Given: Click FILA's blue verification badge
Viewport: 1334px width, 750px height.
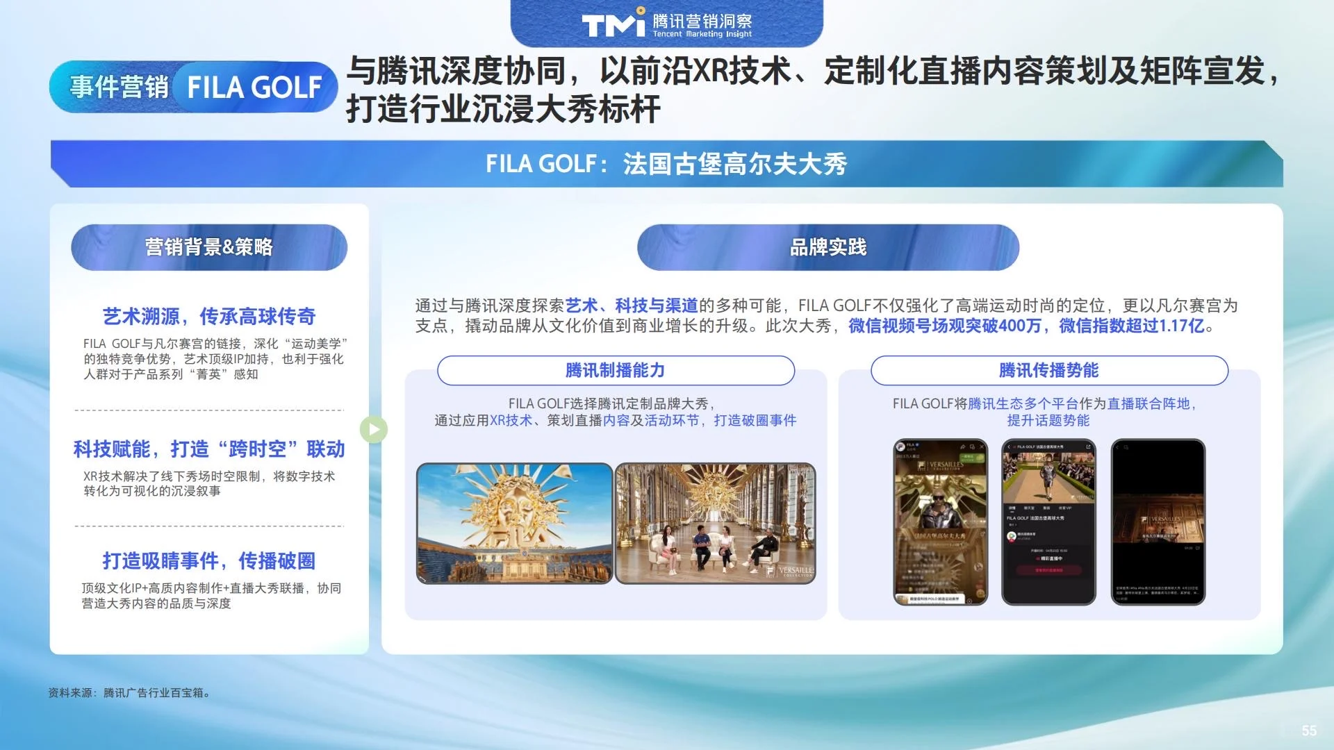Looking at the screenshot, I should tap(916, 445).
